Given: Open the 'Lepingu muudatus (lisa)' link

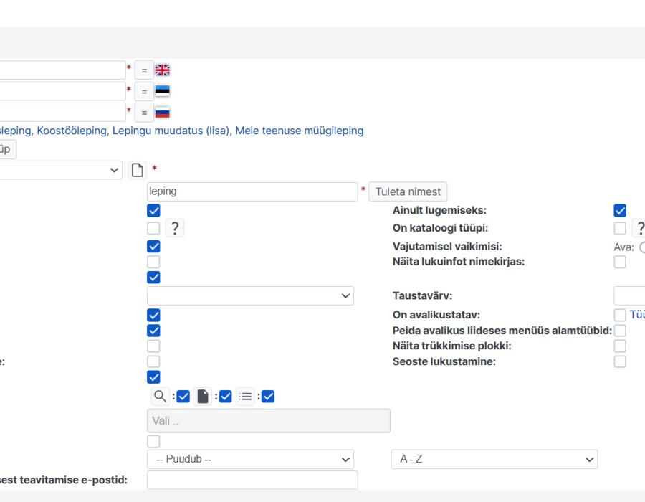Looking at the screenshot, I should pos(171,131).
